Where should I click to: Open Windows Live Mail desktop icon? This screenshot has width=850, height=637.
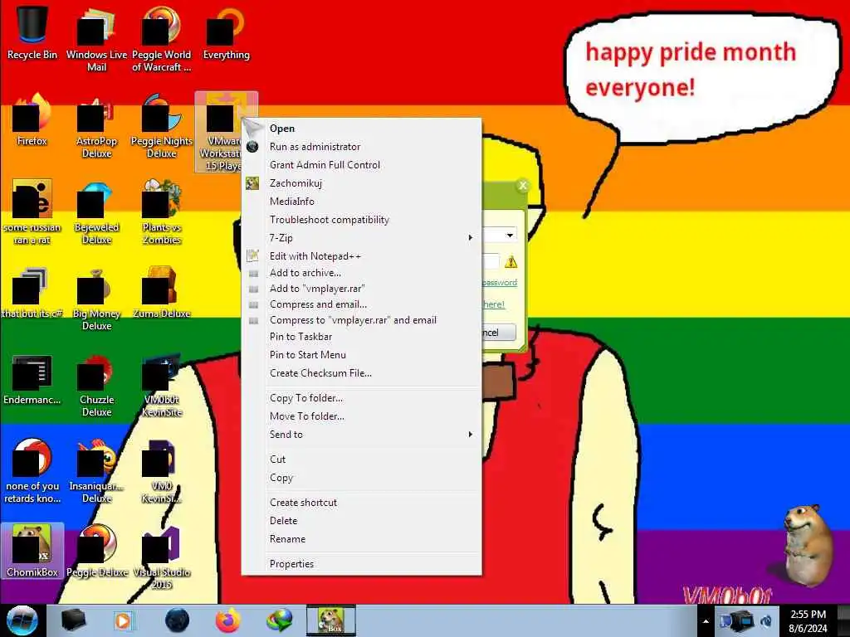96,38
